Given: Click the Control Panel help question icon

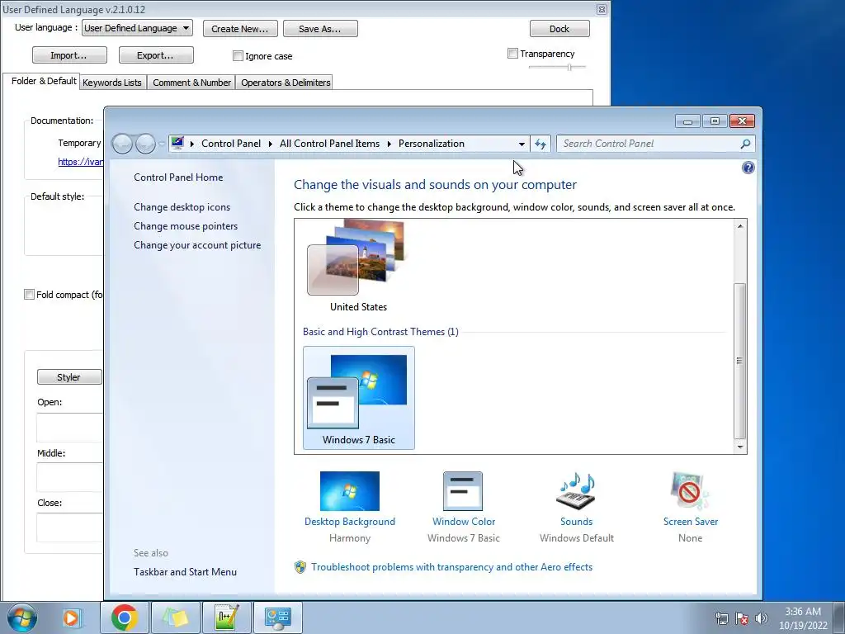Looking at the screenshot, I should coord(748,168).
